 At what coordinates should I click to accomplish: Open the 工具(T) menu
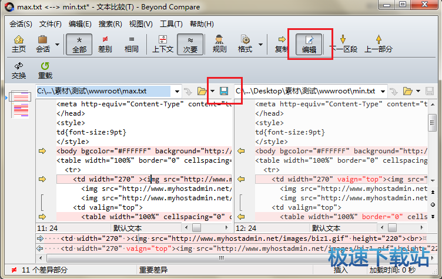(x=171, y=24)
